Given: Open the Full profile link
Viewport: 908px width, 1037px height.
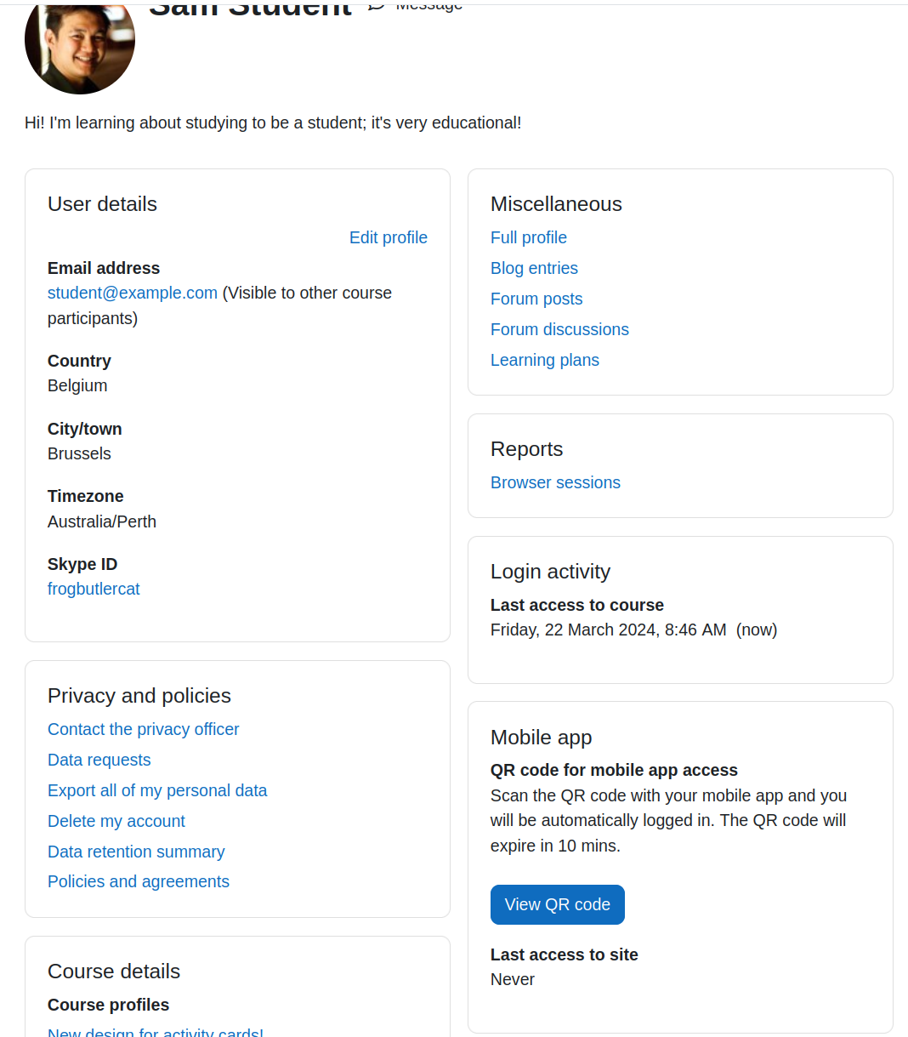Looking at the screenshot, I should pyautogui.click(x=529, y=237).
